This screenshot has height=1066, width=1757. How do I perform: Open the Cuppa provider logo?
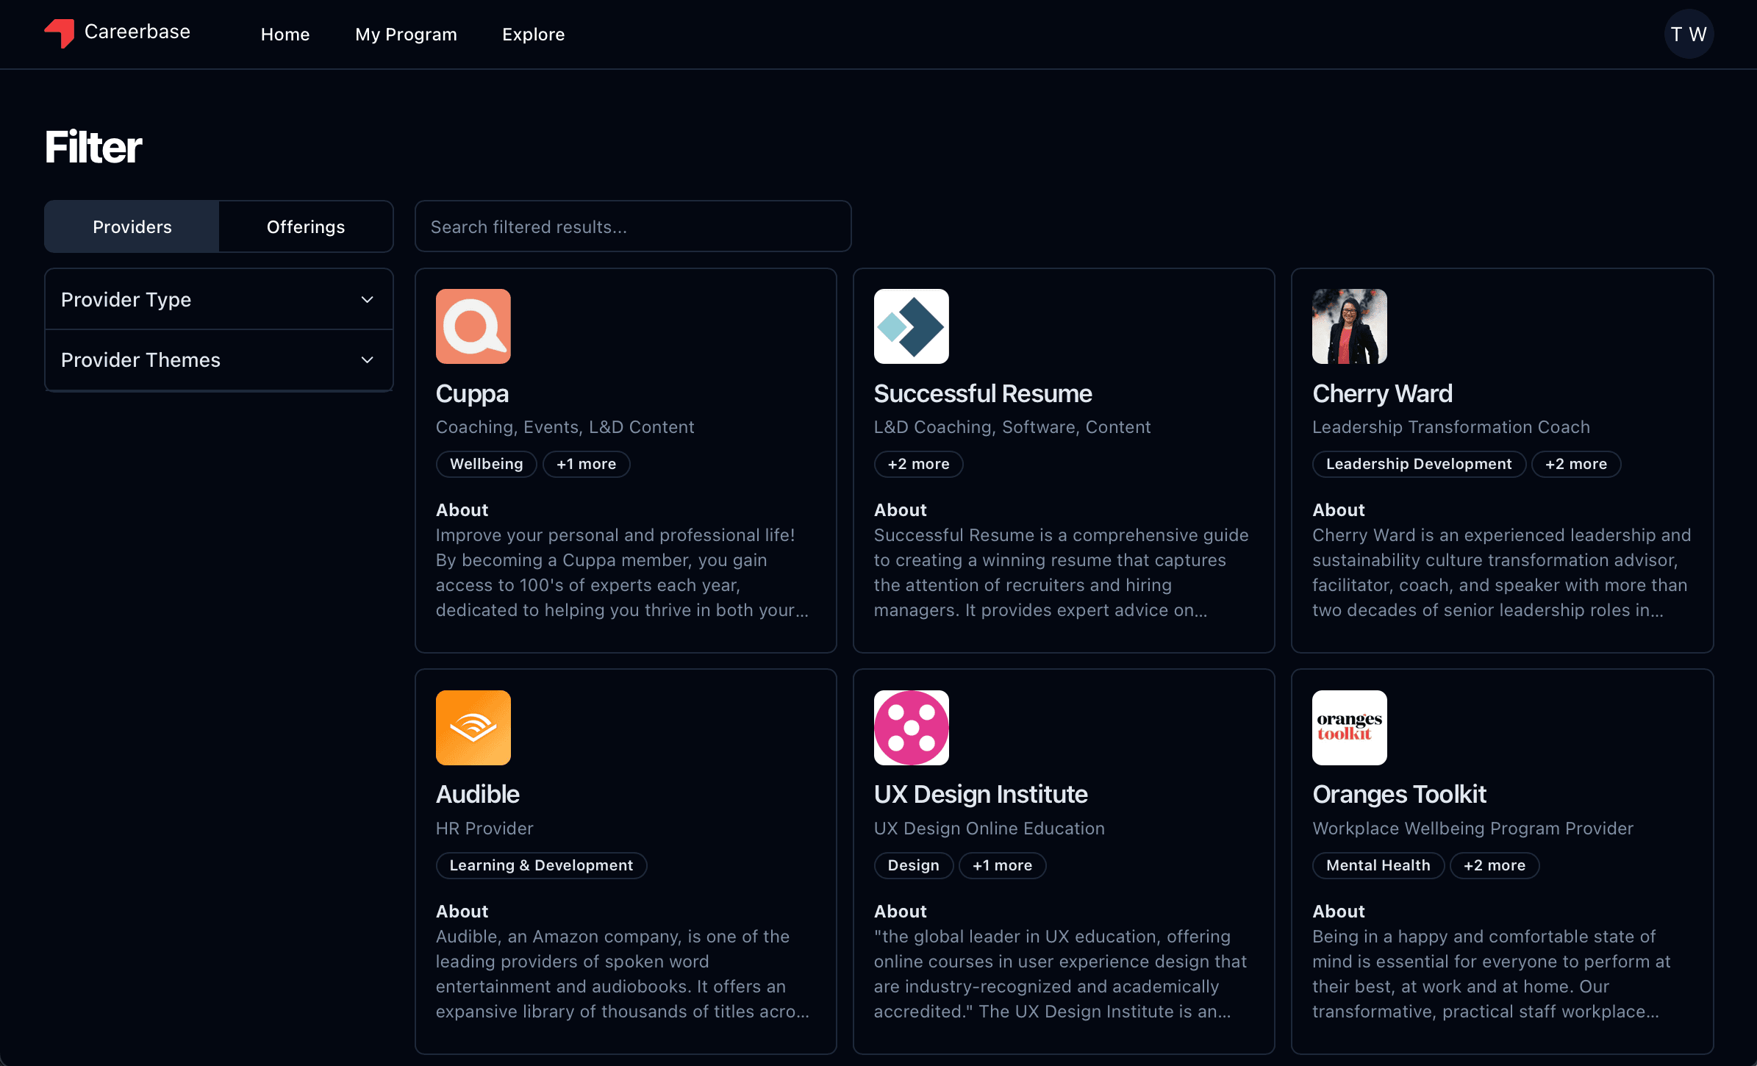(x=473, y=326)
